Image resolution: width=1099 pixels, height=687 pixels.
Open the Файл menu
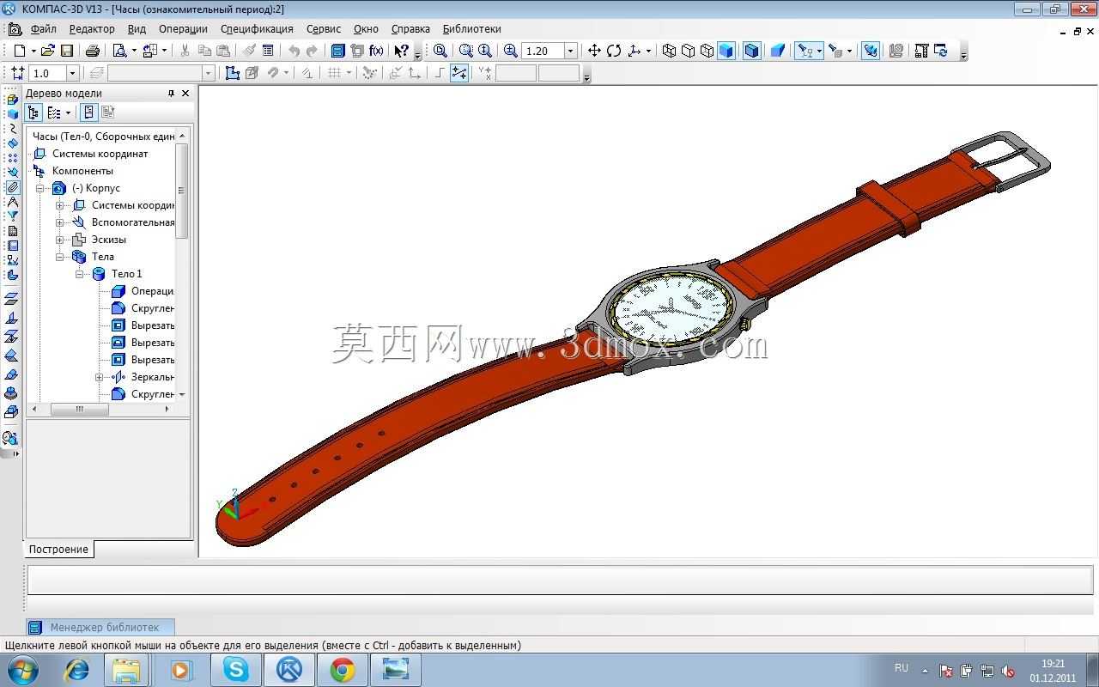[43, 29]
